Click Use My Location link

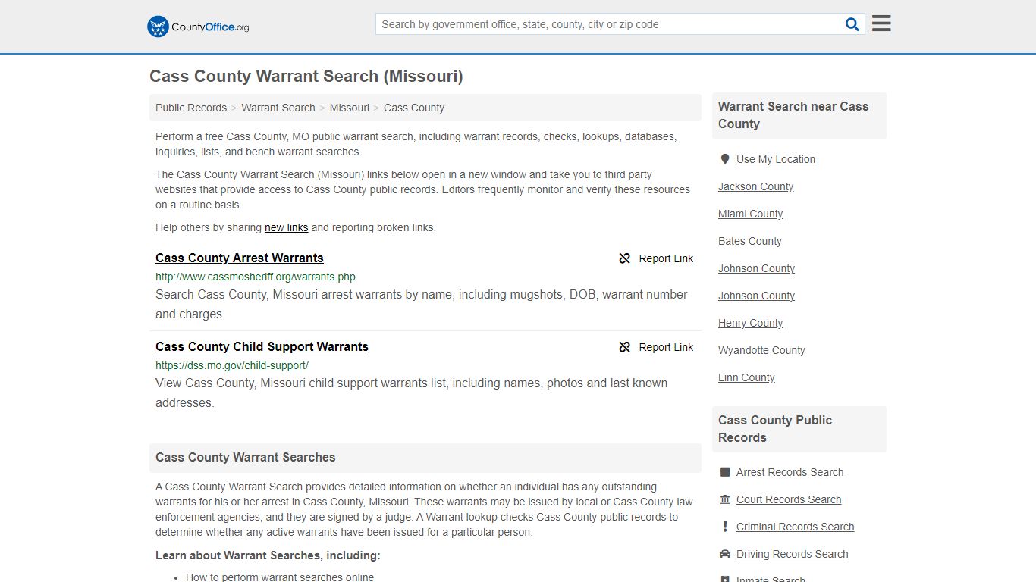click(776, 159)
